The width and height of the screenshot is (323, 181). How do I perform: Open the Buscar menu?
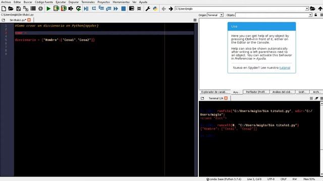coord(28,2)
